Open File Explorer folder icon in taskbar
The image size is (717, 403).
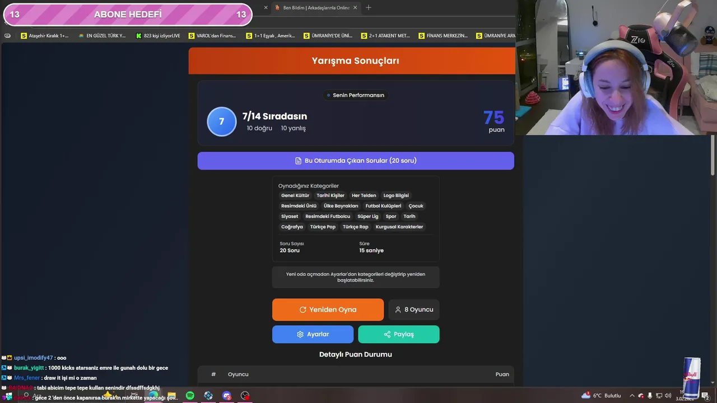[x=171, y=396]
